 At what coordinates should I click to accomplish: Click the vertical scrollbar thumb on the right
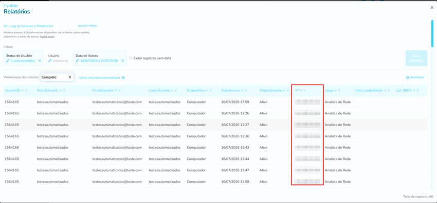coord(432,33)
